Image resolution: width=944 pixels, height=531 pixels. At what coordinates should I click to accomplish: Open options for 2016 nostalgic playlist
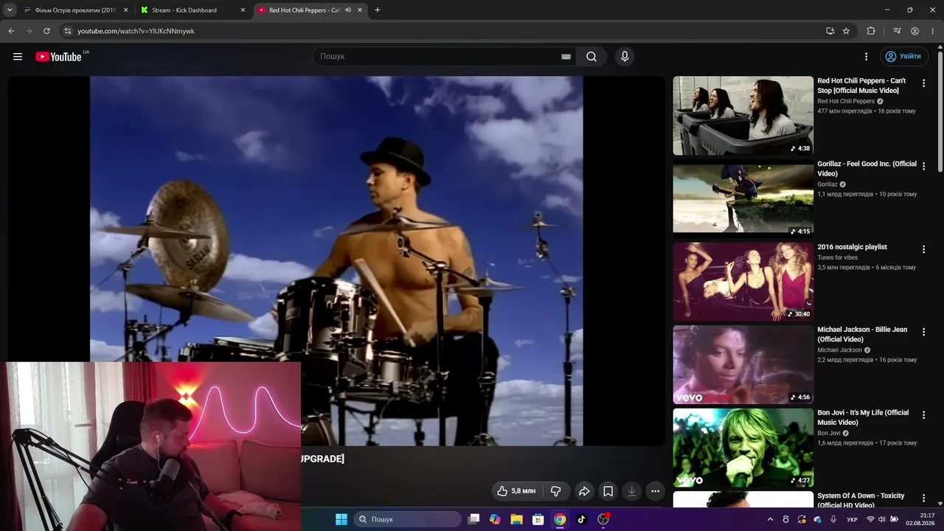tap(923, 249)
